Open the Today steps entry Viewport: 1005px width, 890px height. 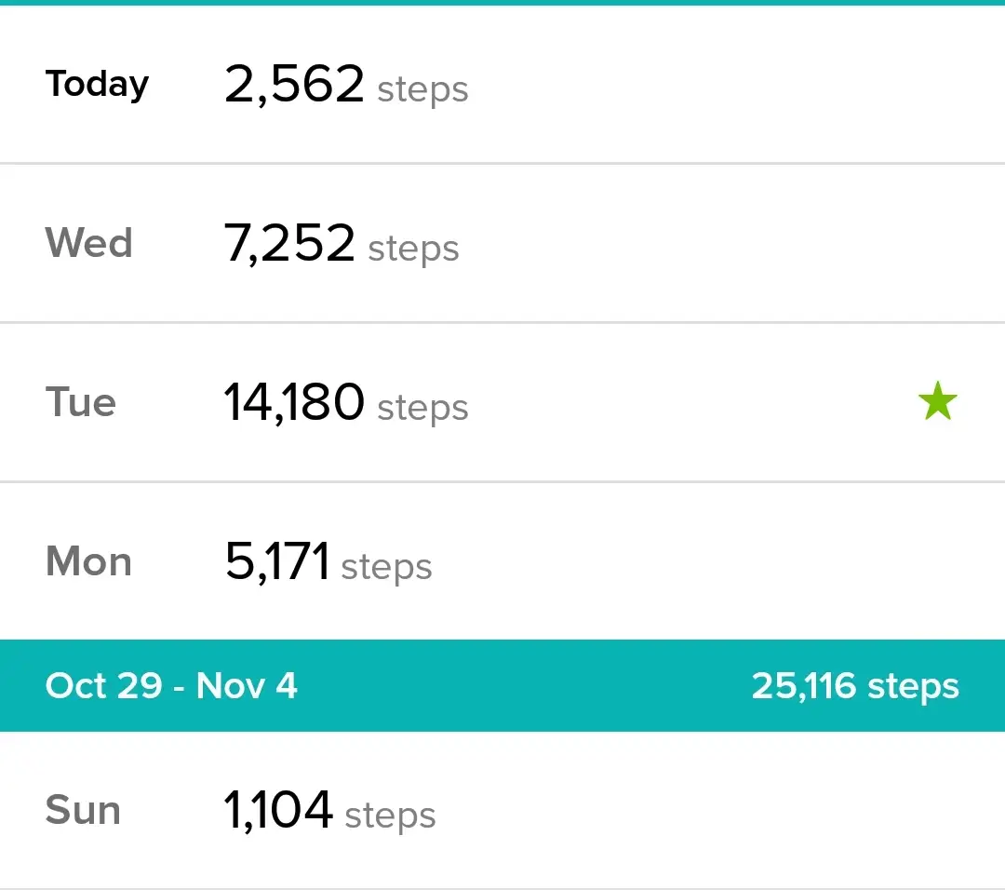(502, 84)
